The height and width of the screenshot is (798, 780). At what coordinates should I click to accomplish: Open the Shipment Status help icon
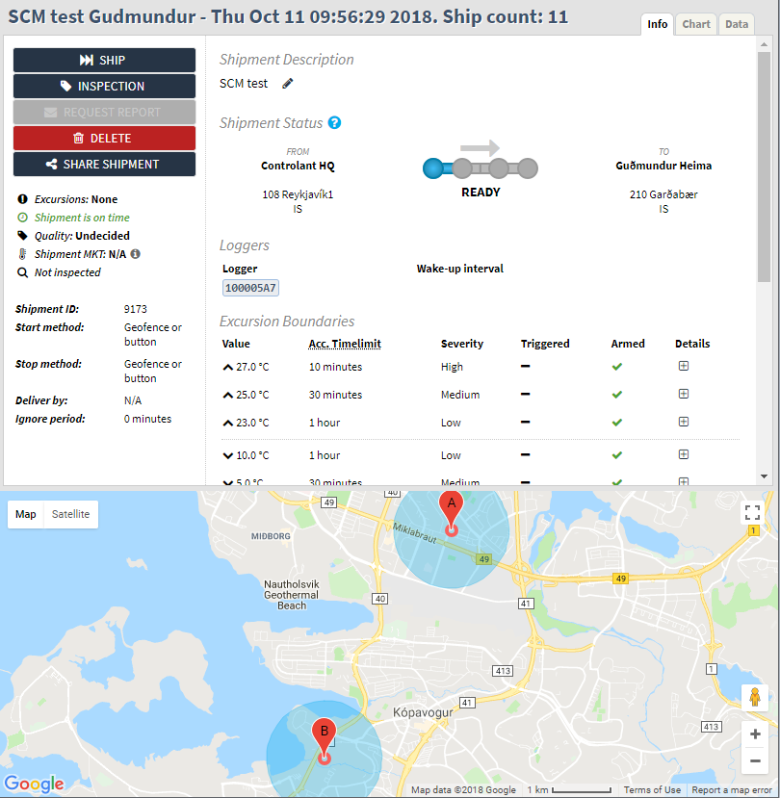point(334,122)
